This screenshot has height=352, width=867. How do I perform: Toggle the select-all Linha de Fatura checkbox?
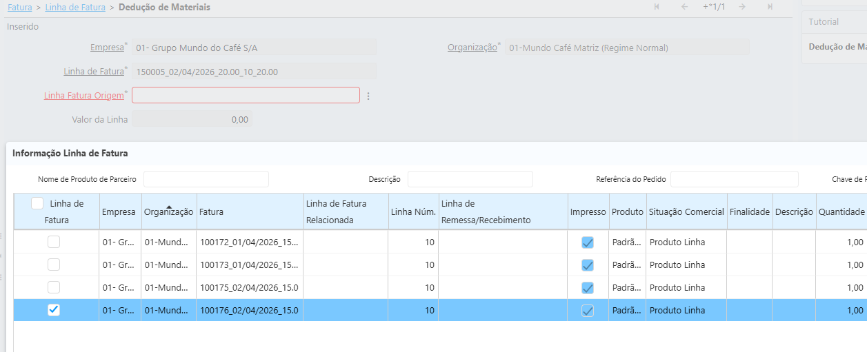click(x=38, y=204)
